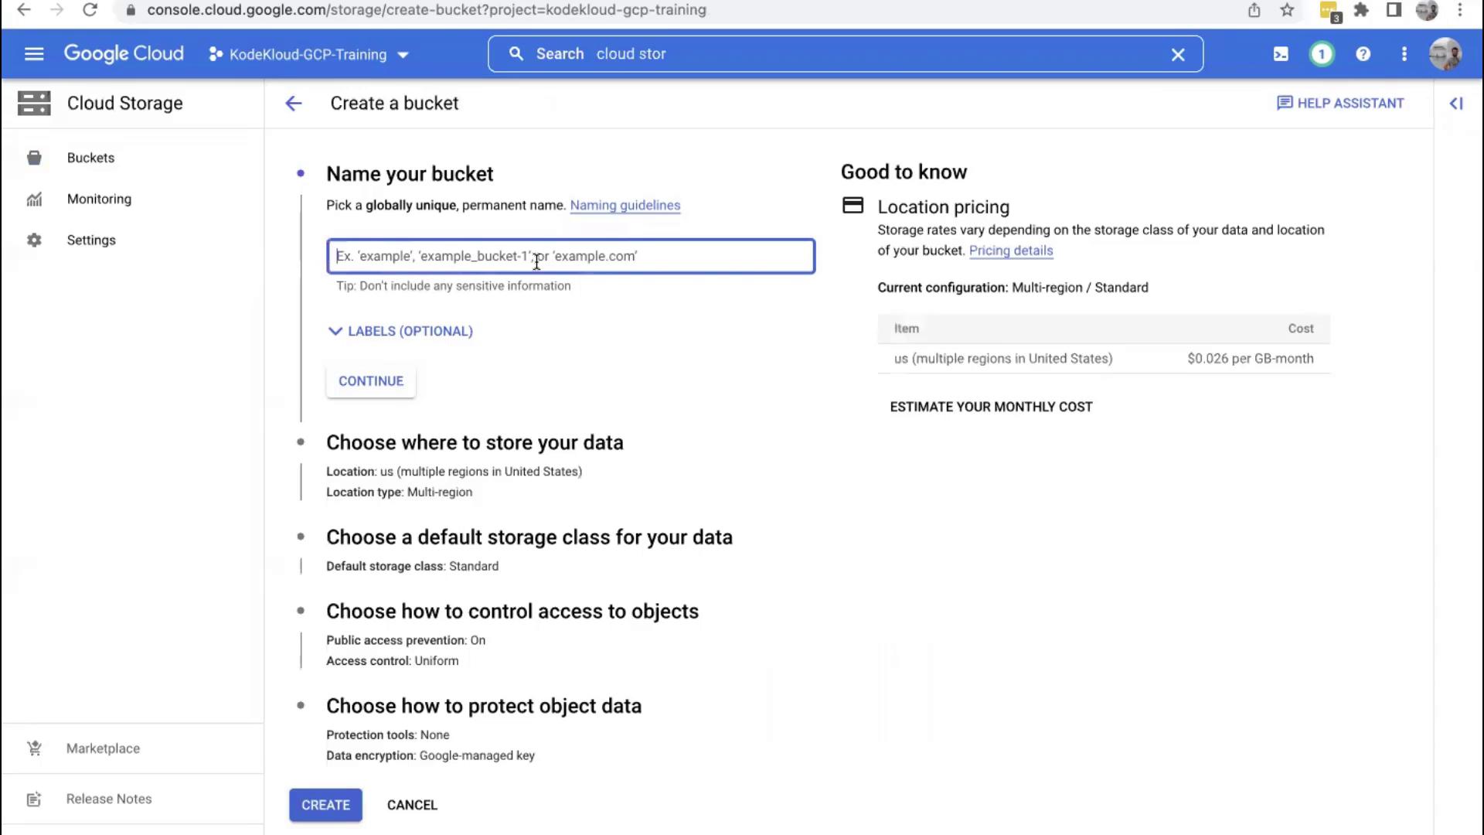Open Settings in the sidebar
1484x835 pixels.
click(91, 240)
